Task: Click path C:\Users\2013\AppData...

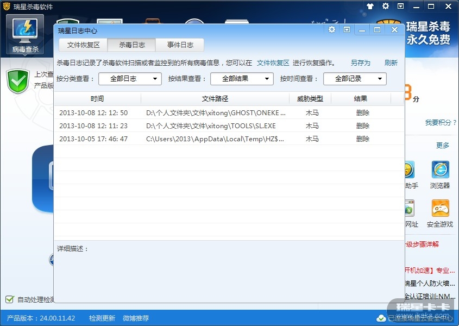Action: click(x=215, y=139)
